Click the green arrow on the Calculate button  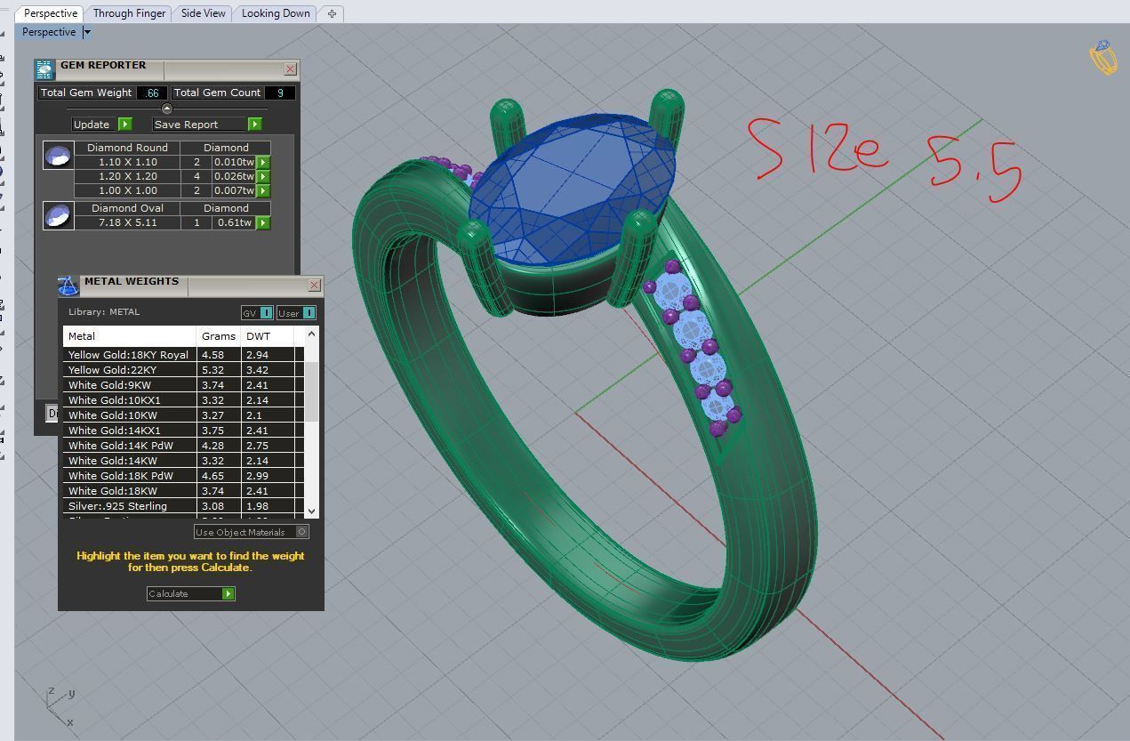[x=228, y=593]
